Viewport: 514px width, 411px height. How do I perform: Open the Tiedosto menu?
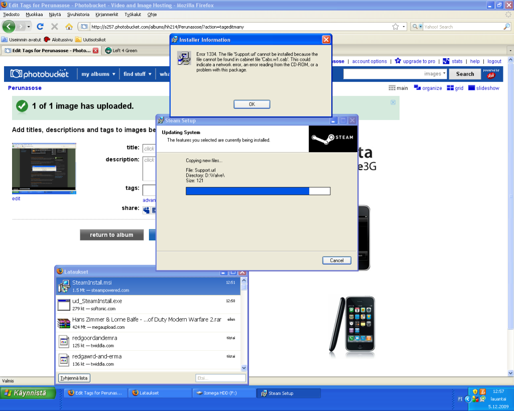11,15
